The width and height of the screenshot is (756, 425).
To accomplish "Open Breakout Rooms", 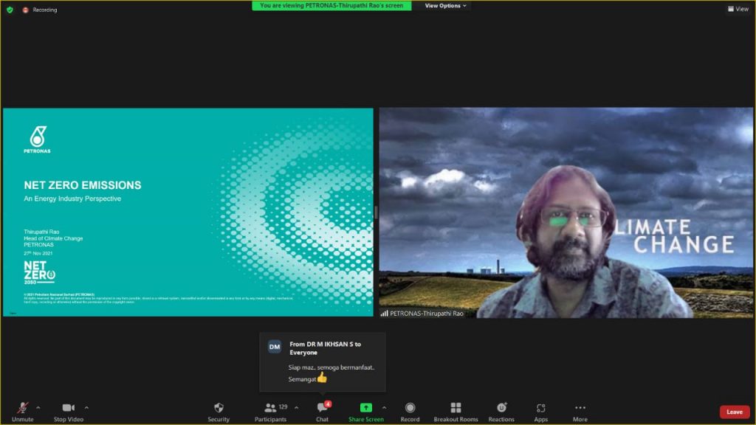I will (456, 412).
